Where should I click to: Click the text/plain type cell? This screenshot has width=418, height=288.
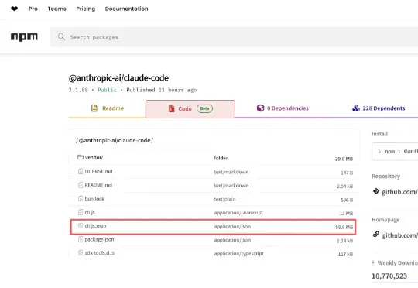click(x=224, y=199)
